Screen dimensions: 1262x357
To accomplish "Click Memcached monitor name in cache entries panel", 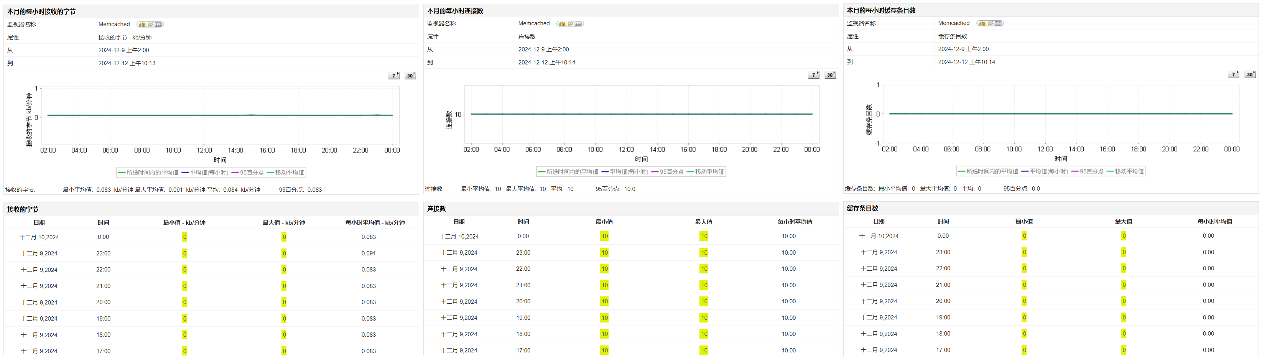I will (953, 23).
